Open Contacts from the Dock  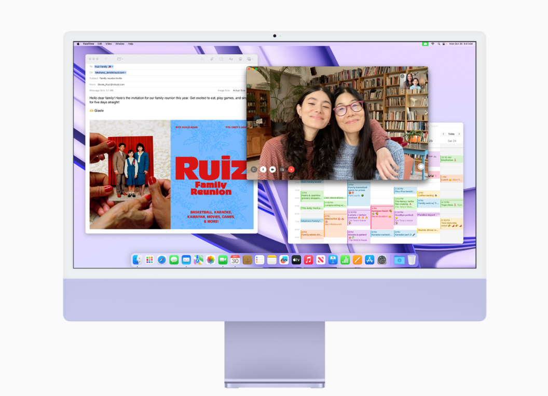[248, 260]
